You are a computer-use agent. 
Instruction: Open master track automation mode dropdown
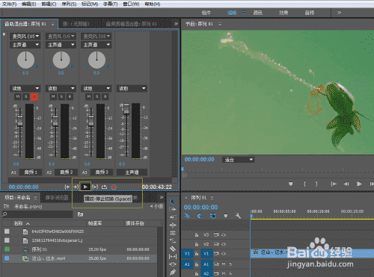[x=132, y=88]
